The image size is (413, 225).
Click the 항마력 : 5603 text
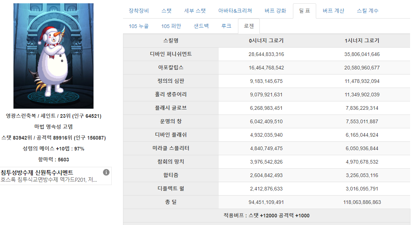click(53, 160)
